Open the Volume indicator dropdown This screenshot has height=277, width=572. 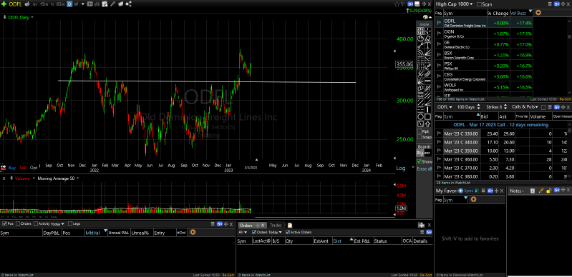click(x=34, y=178)
